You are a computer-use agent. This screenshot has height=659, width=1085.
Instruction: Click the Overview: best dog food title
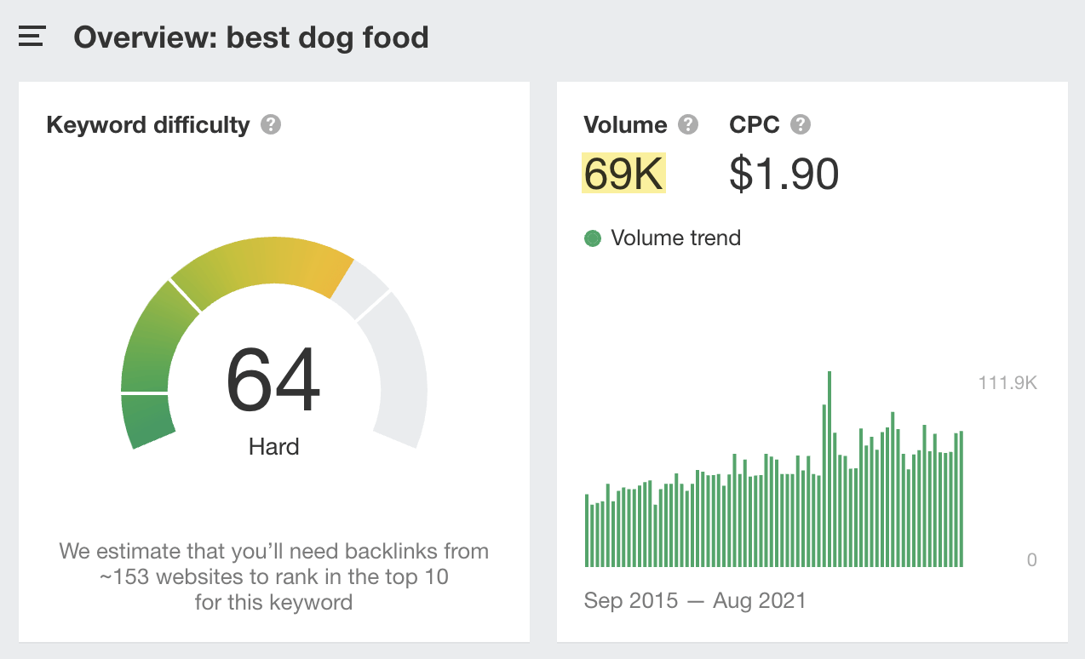coord(251,37)
